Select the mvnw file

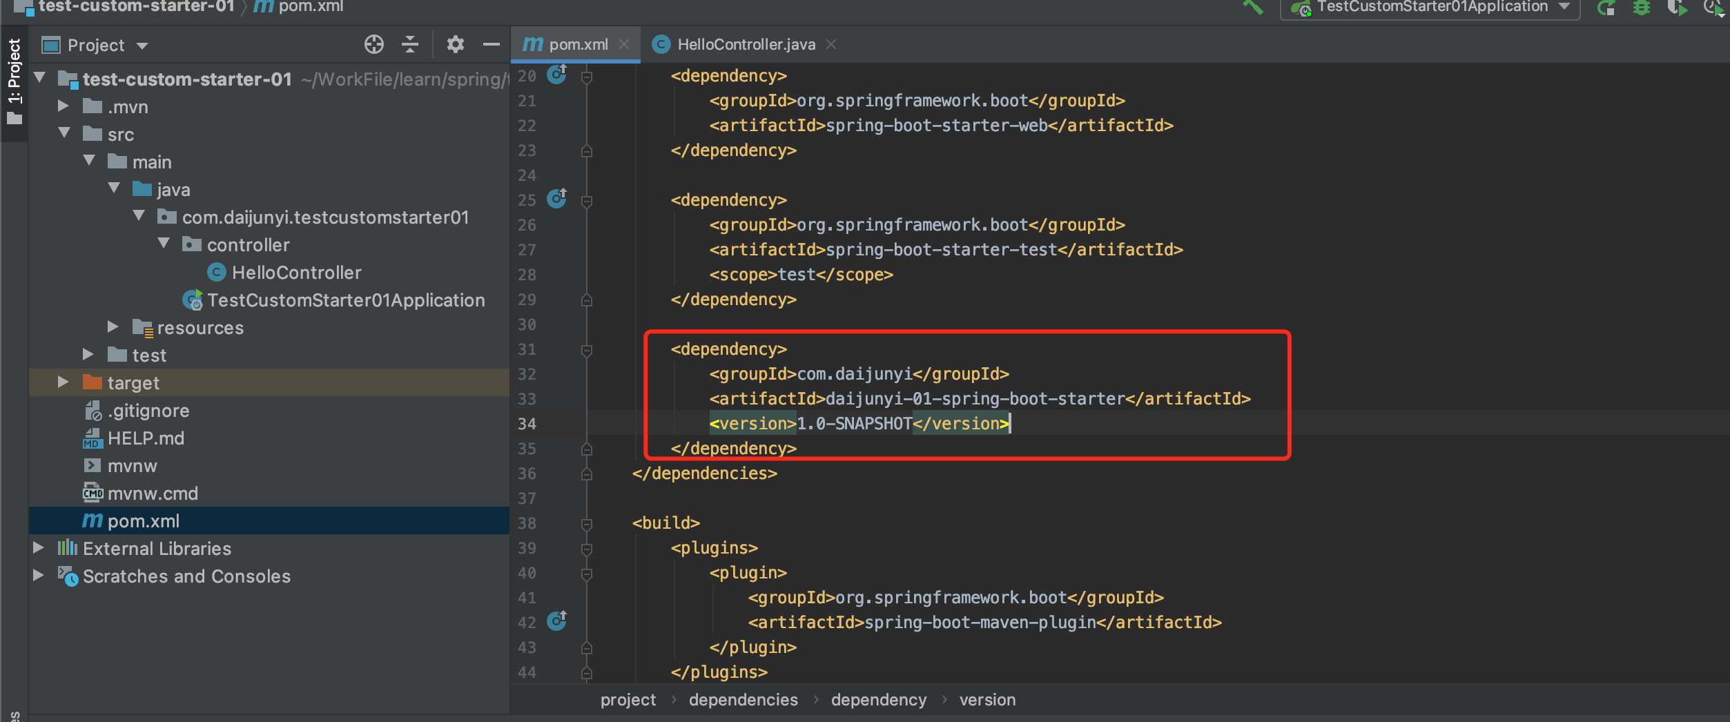pos(132,466)
